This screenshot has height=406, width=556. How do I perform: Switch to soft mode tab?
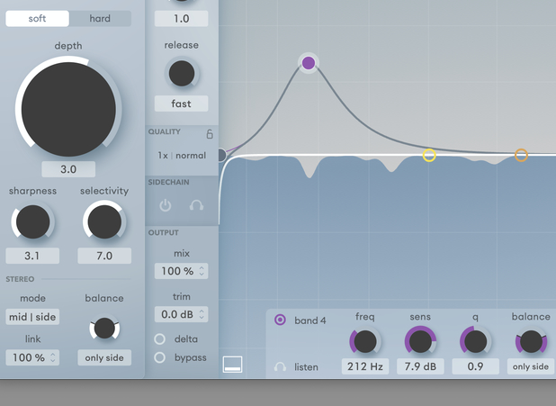[37, 18]
